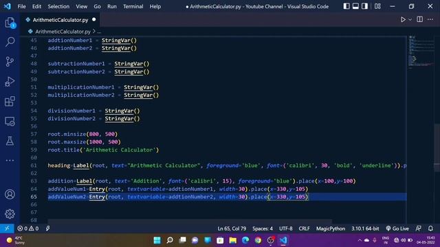Screen dimensions: 440x247
Task: Open Windows taskbar search
Action: click(x=170, y=240)
